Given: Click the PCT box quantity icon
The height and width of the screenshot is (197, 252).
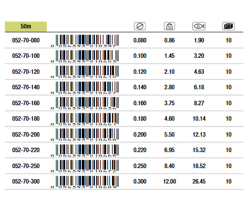Looking at the screenshot, I should point(229,26).
